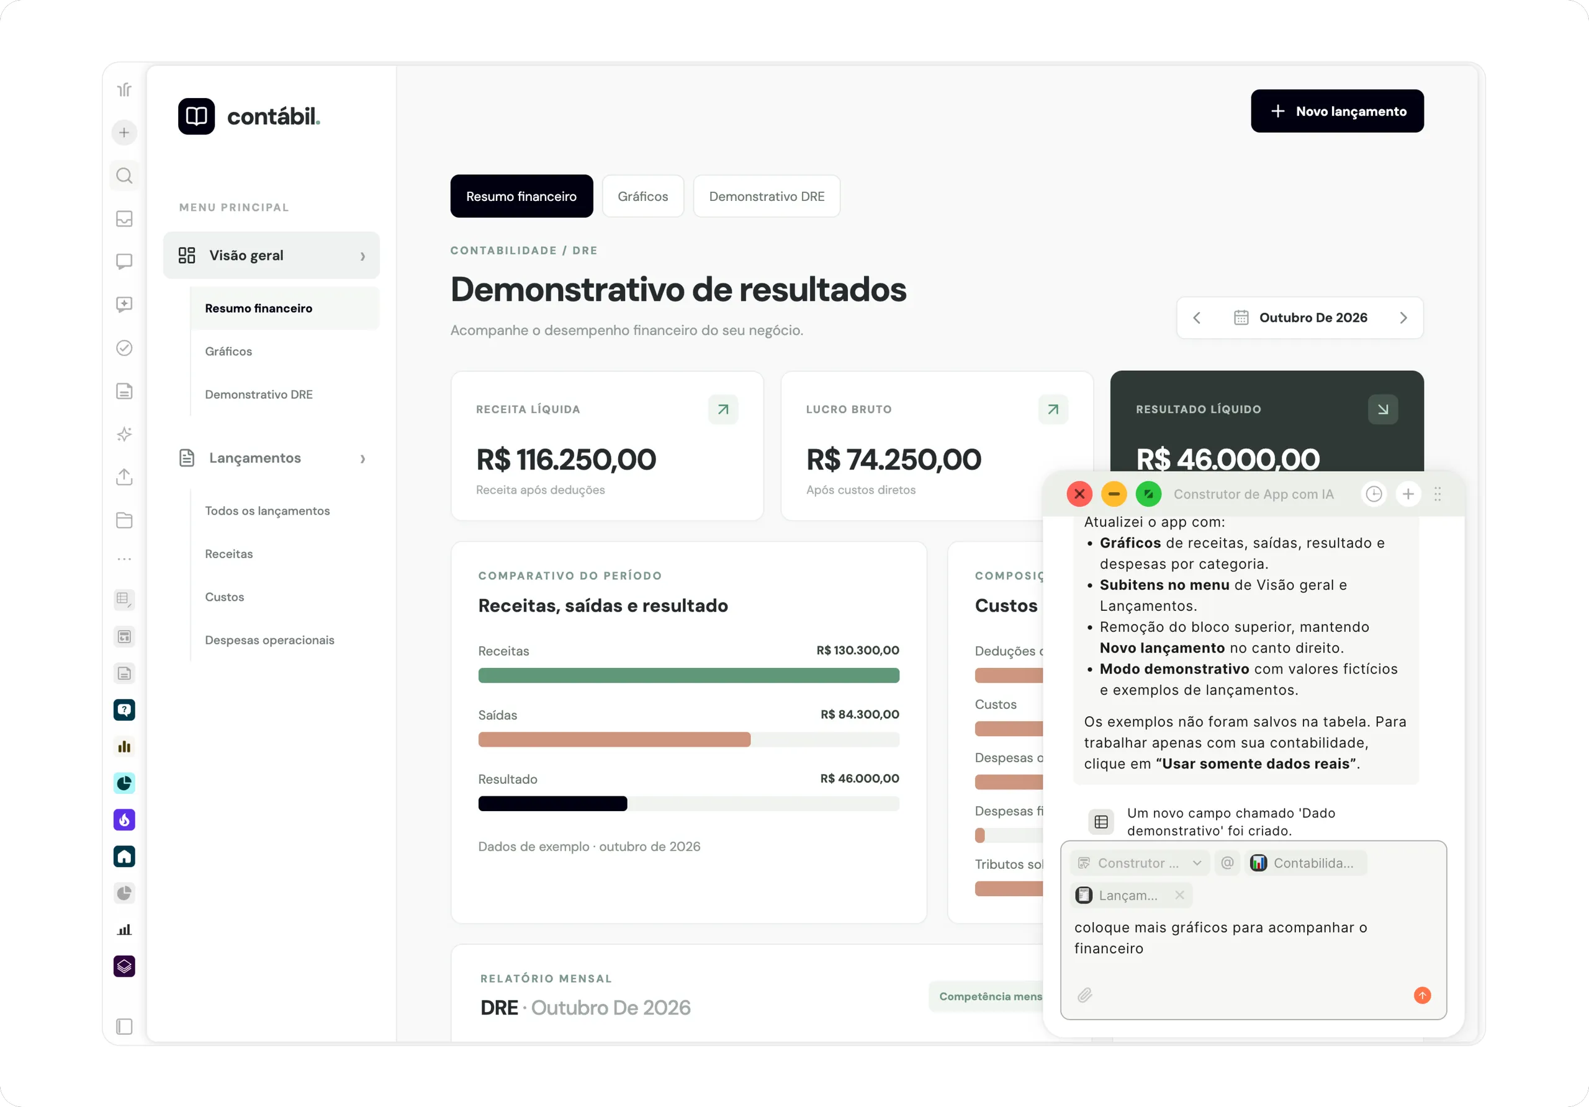Click the black Resultado progress bar
The image size is (1589, 1107).
coord(552,804)
